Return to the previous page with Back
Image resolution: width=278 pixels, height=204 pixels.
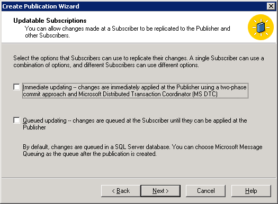tap(121, 191)
